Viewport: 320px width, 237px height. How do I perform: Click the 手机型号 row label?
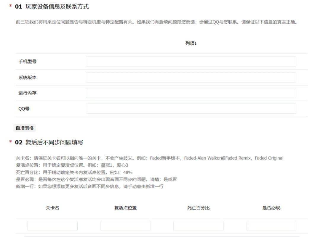click(27, 61)
